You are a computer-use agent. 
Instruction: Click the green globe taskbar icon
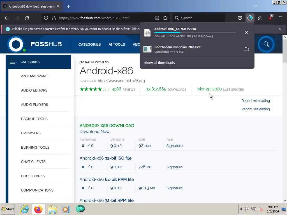tap(80, 209)
